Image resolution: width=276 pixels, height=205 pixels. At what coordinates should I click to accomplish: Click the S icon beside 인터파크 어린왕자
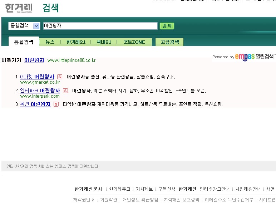[65, 91]
